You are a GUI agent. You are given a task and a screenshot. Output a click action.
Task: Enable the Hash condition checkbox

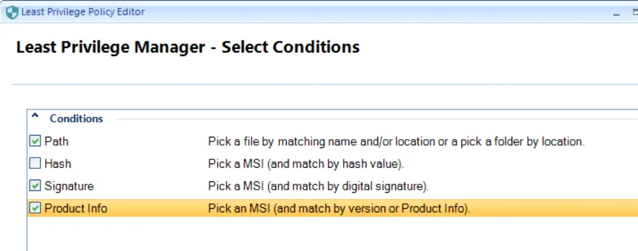(x=35, y=164)
